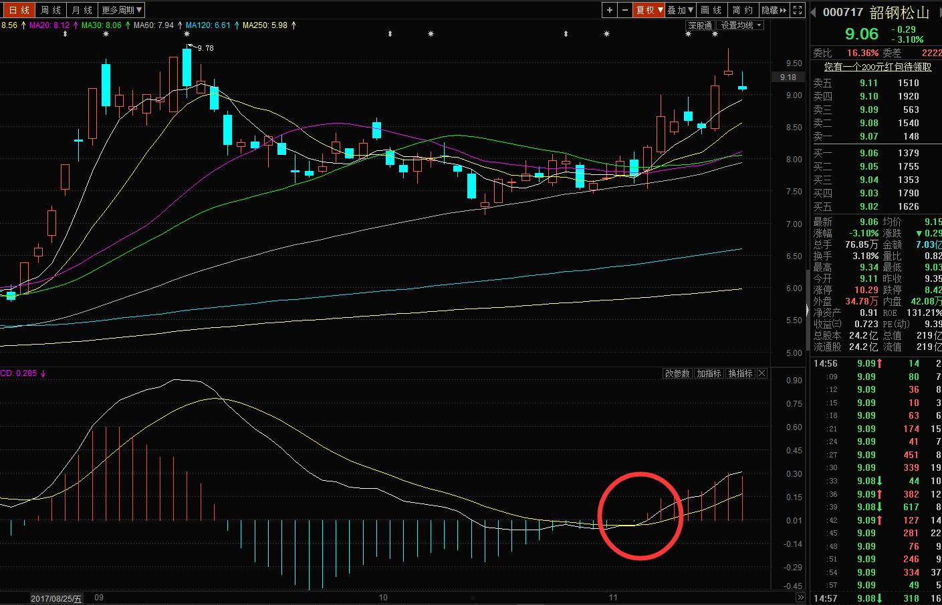Click 加指标 to add an indicator
Screen dimensions: 942x605
click(709, 373)
